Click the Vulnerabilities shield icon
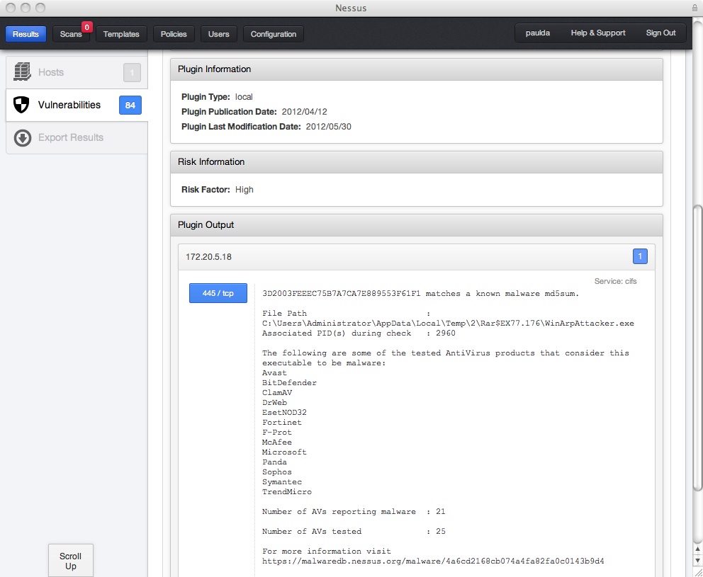 (21, 105)
